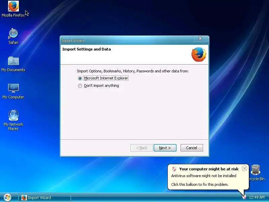The height and width of the screenshot is (202, 269).
Task: Click the security shield tray icon
Action: point(244,197)
